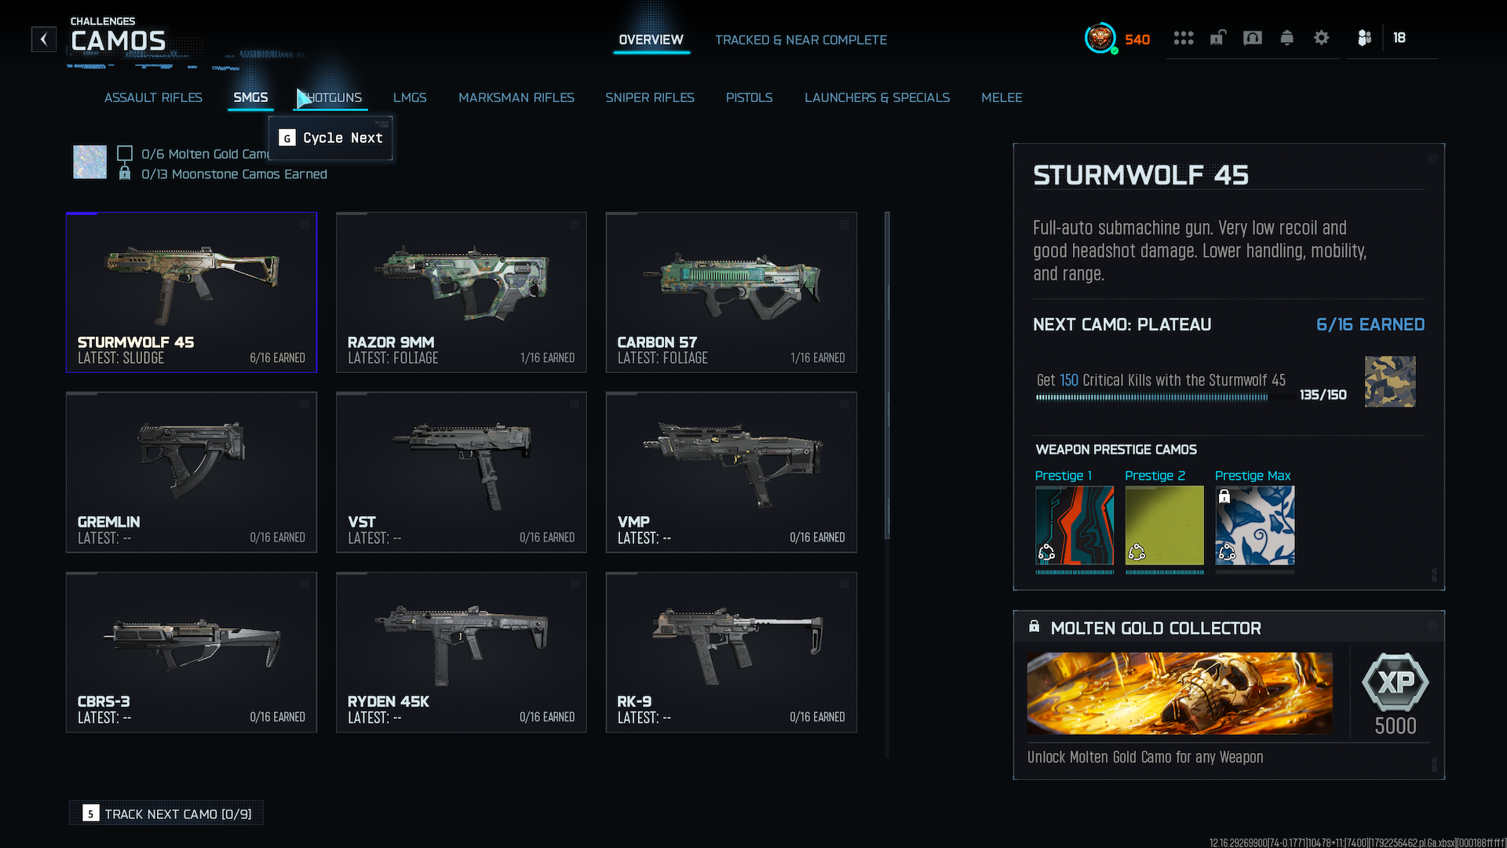Screen dimensions: 1507x848
Task: Select the Overview tab
Action: coord(651,40)
